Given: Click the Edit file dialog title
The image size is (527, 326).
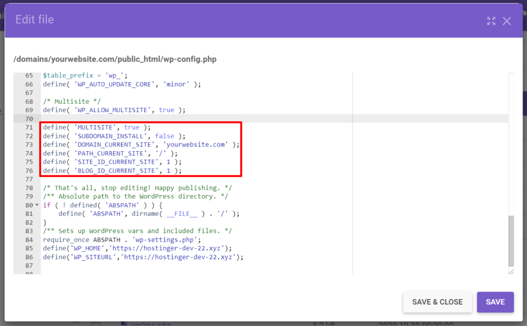Looking at the screenshot, I should point(34,20).
